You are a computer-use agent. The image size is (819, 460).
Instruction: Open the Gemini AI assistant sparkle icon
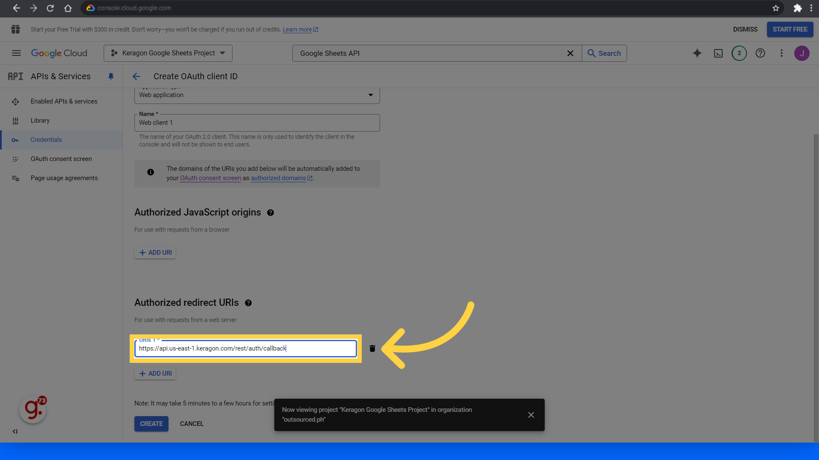tap(697, 53)
